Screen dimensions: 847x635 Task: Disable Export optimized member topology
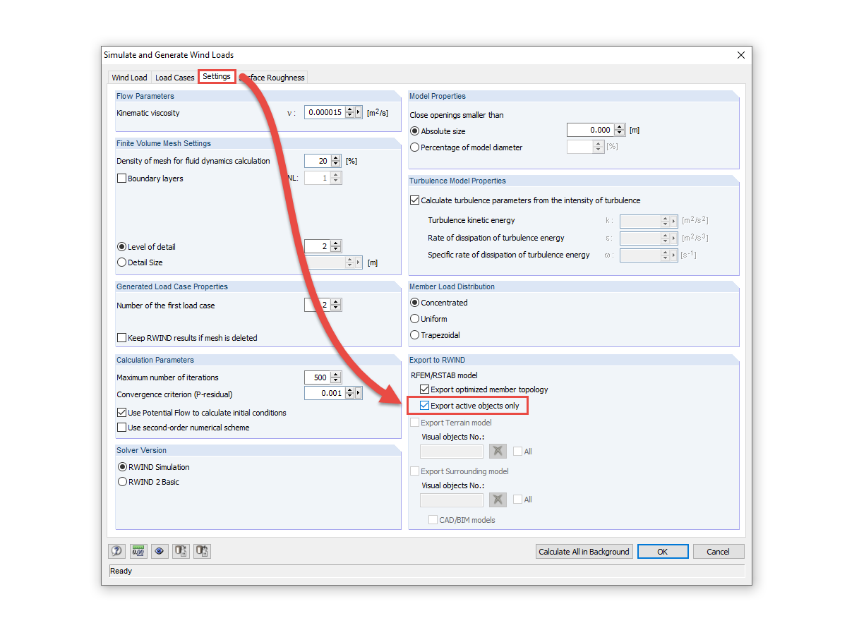tap(425, 389)
